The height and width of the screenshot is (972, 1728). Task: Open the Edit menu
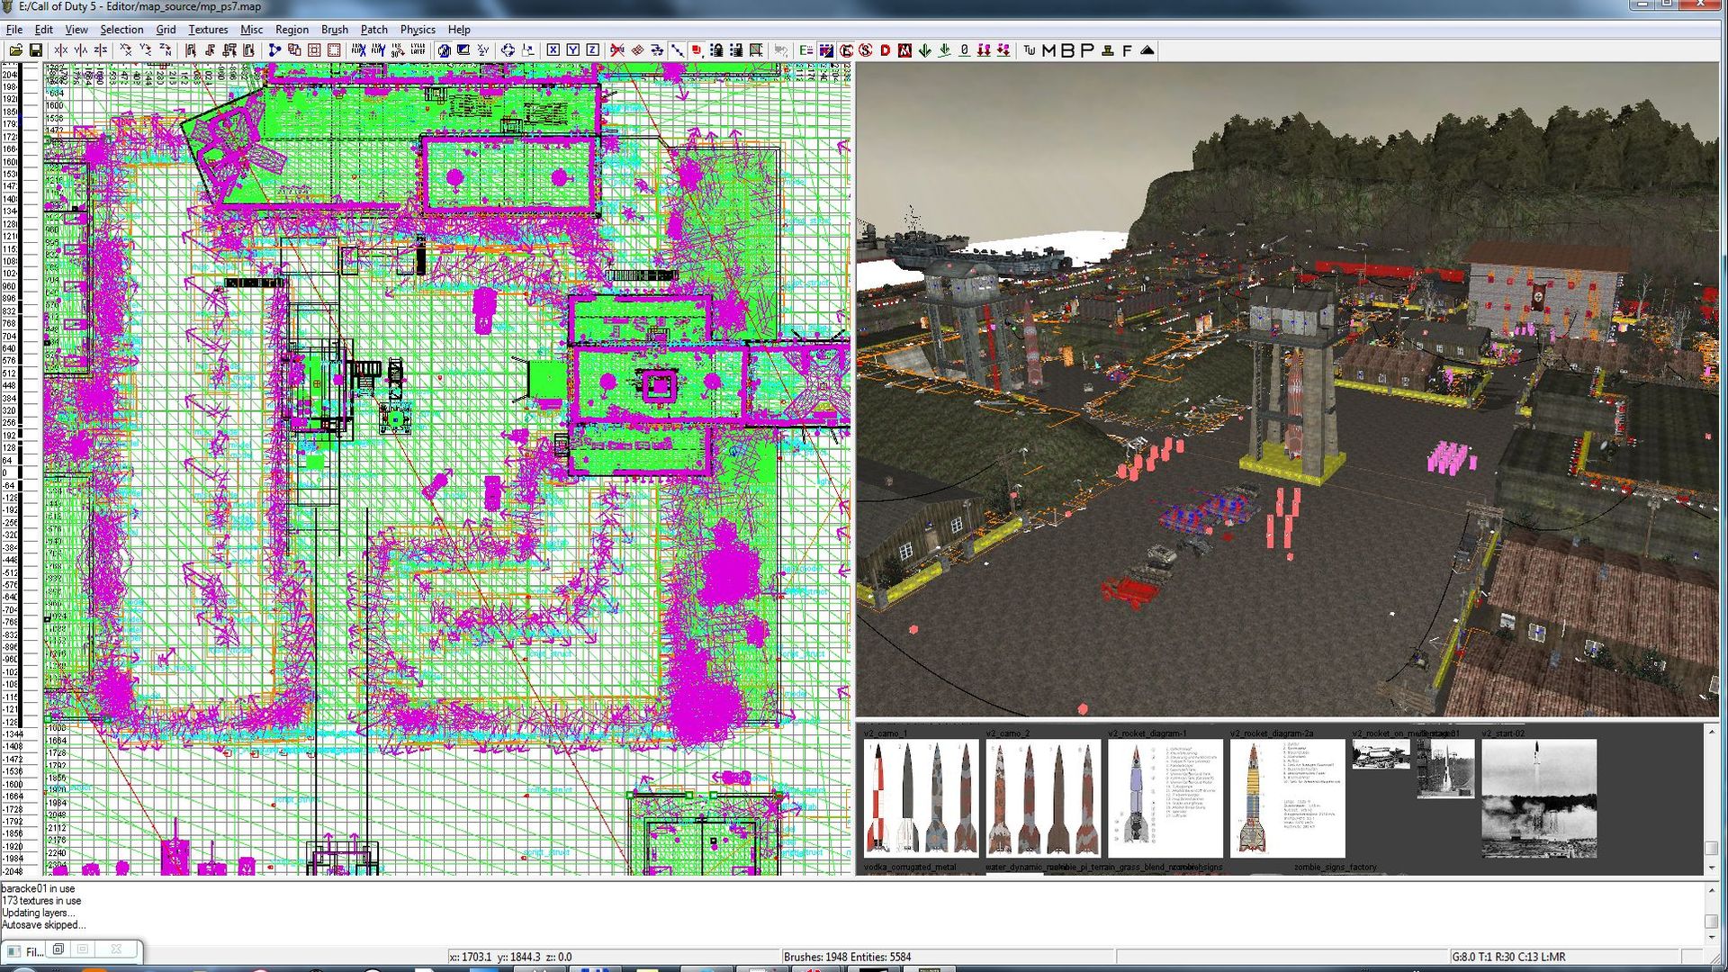coord(43,30)
